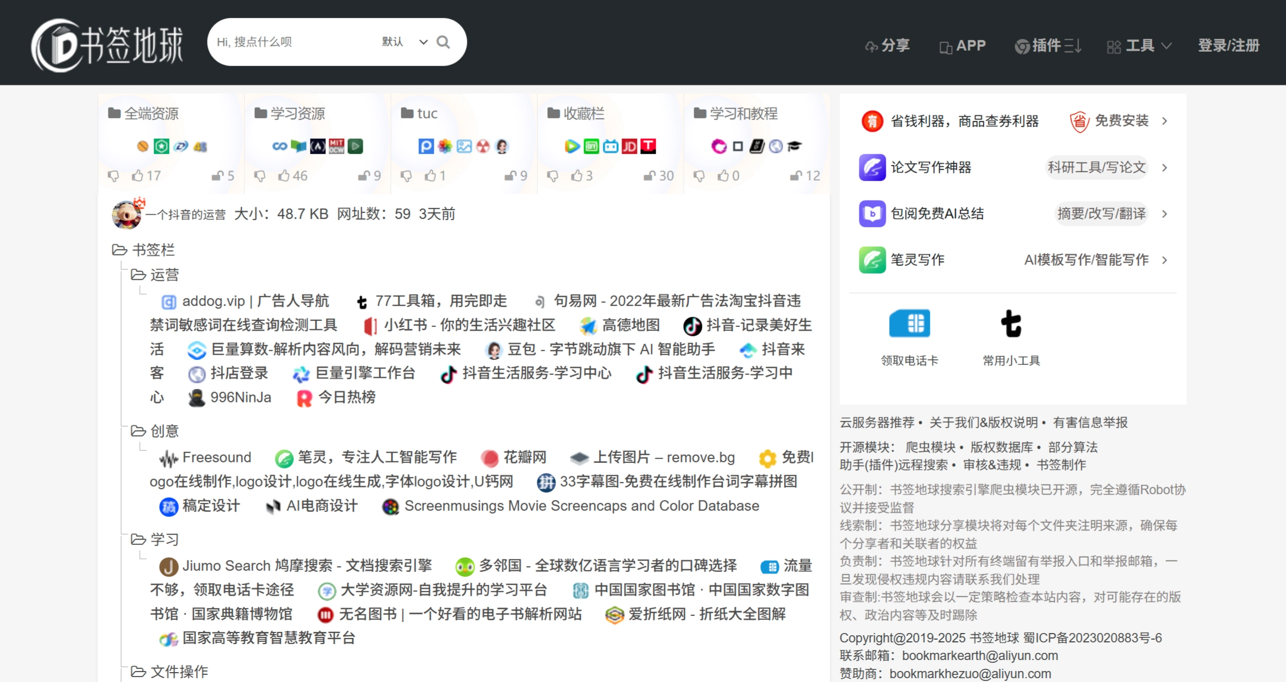Open the 抖店登录 bookmark icon
1286x682 pixels.
[x=197, y=374]
